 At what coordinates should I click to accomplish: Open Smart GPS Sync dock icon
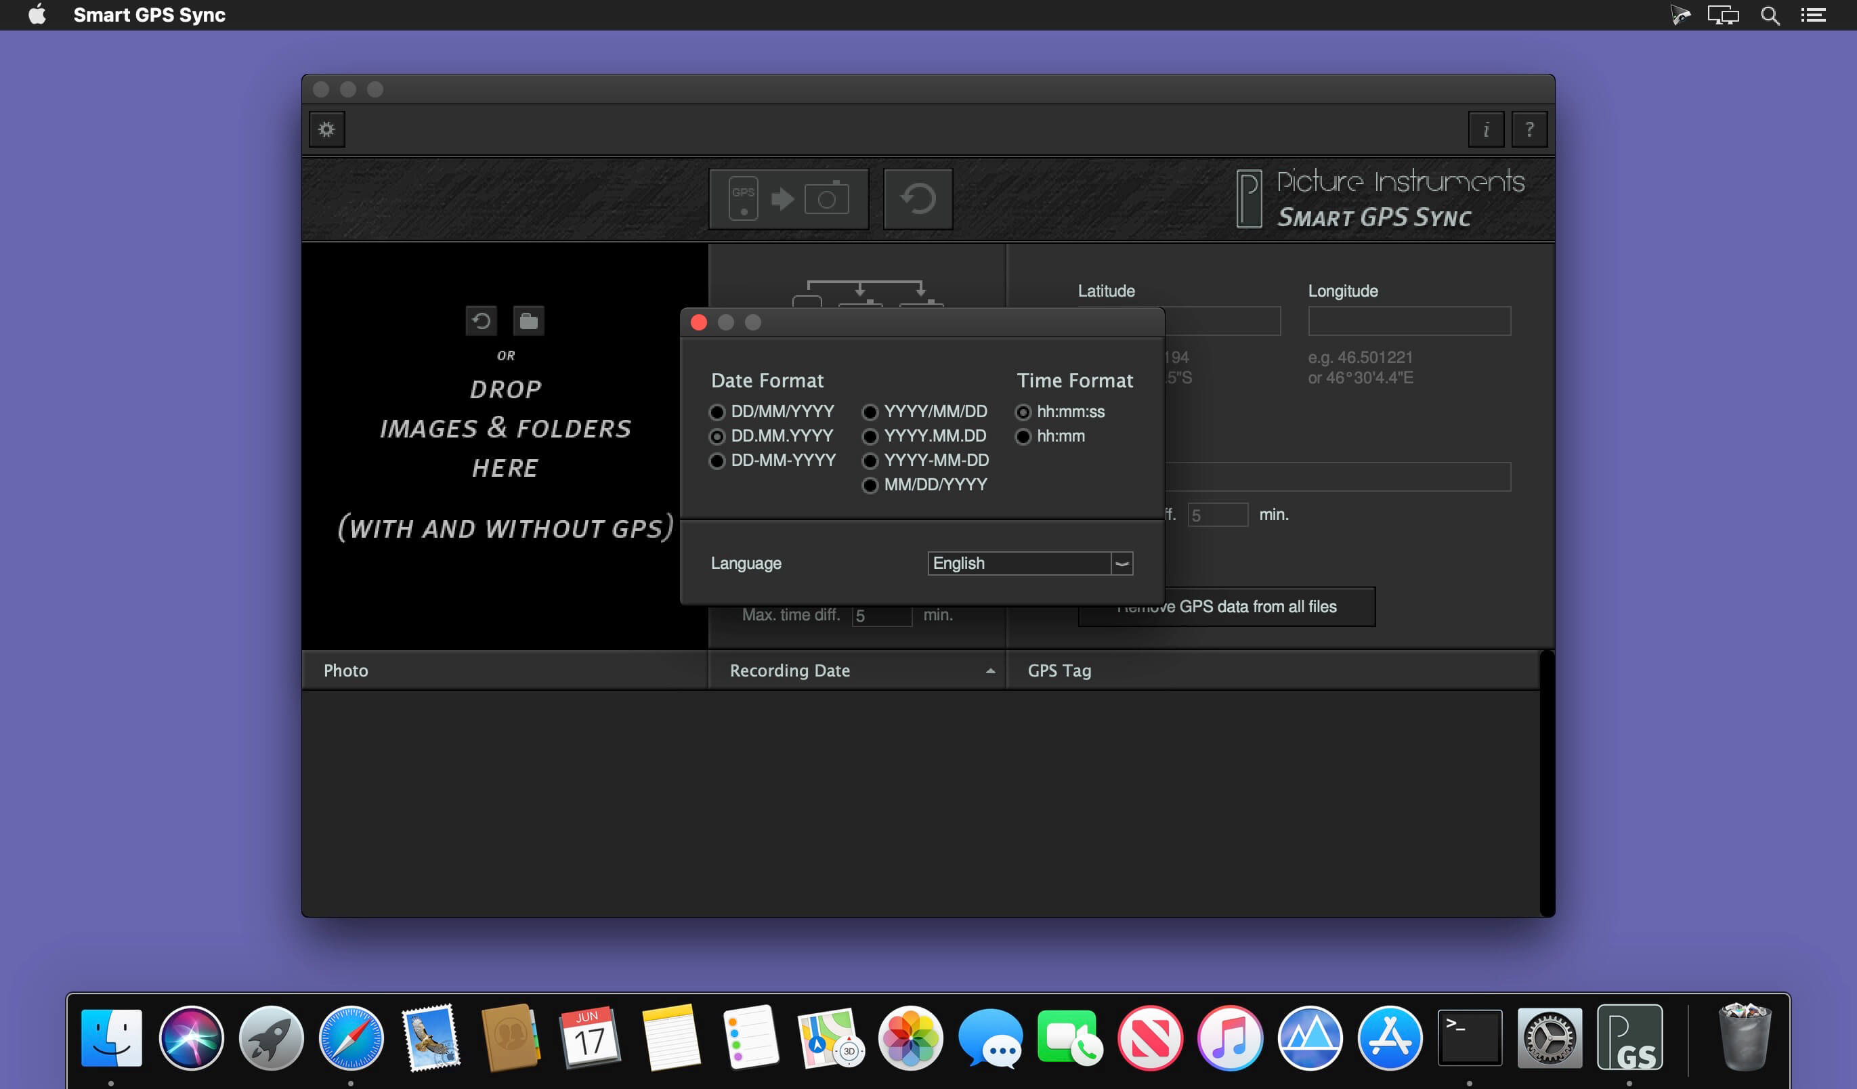(1629, 1038)
